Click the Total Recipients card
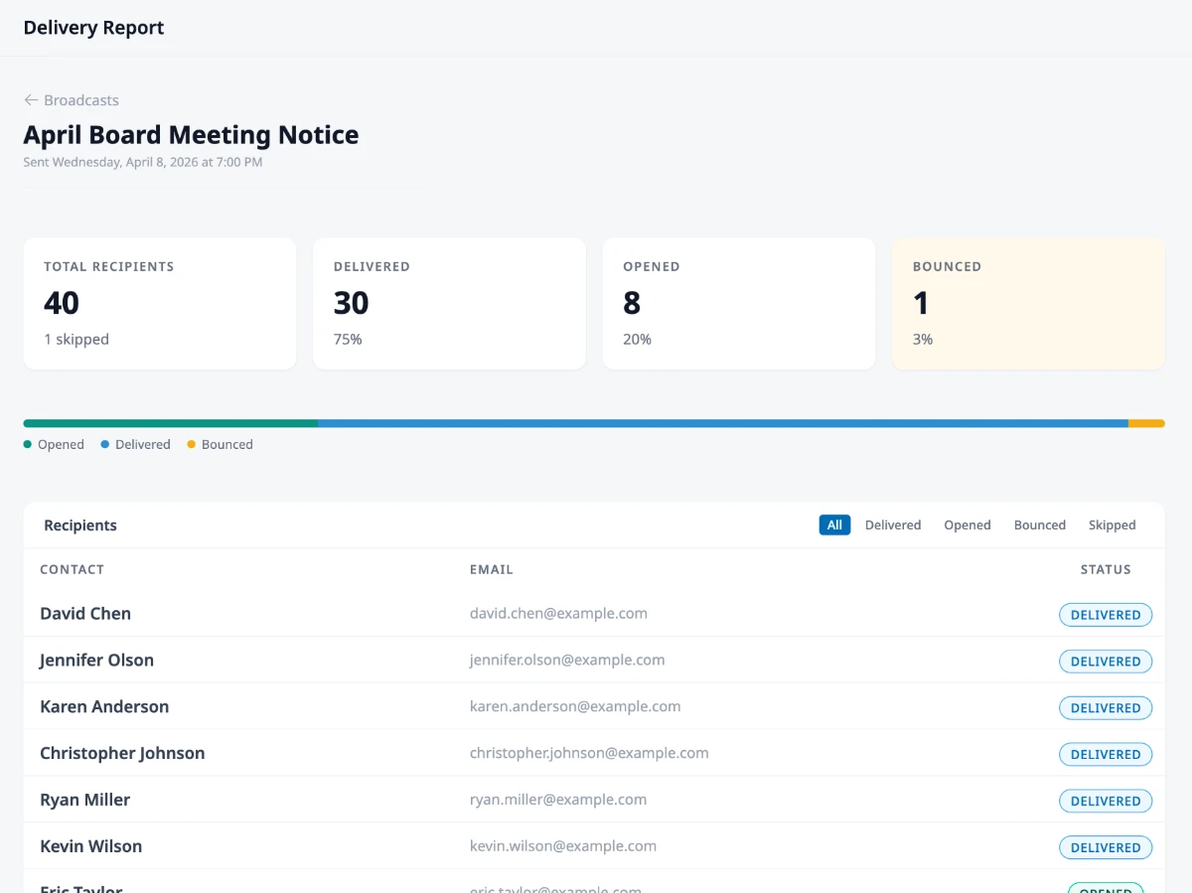The width and height of the screenshot is (1192, 893). 160,303
